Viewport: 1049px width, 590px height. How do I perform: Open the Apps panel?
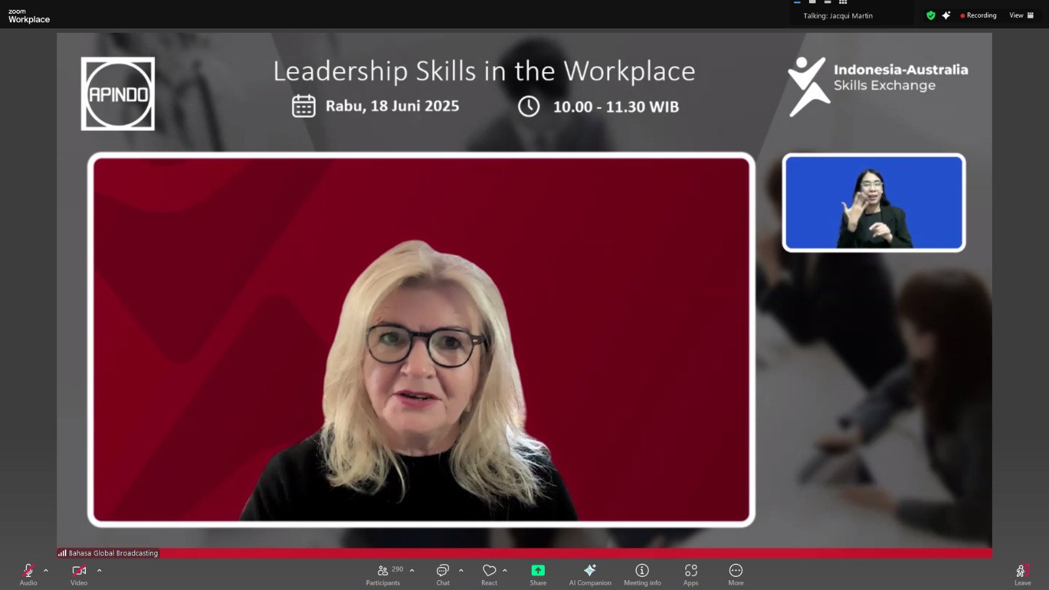[691, 574]
